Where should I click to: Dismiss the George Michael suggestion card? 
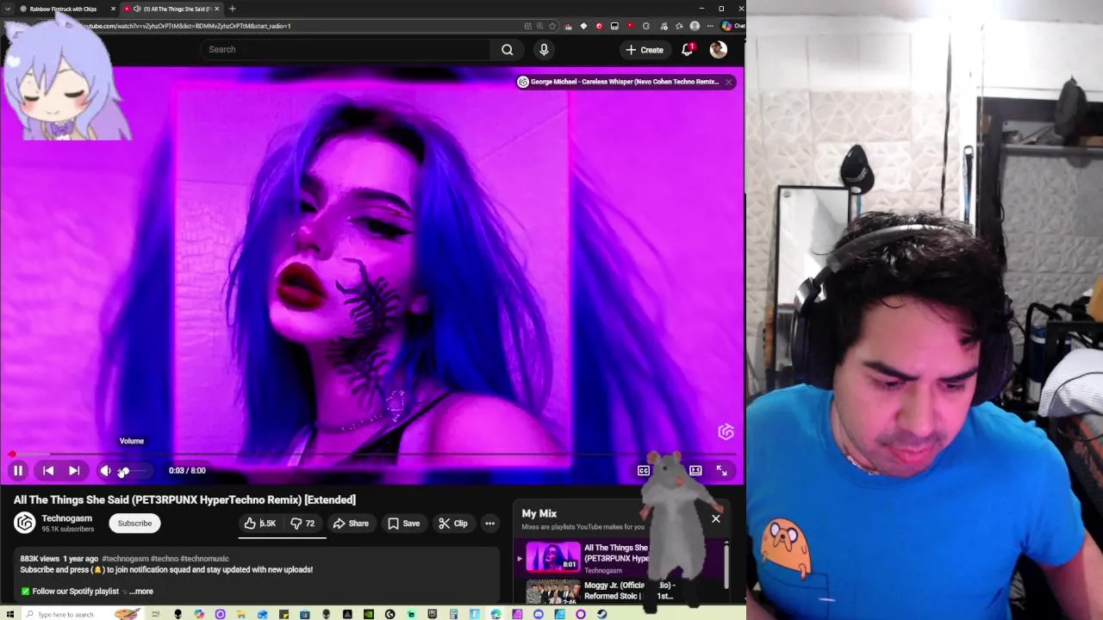pyautogui.click(x=729, y=82)
